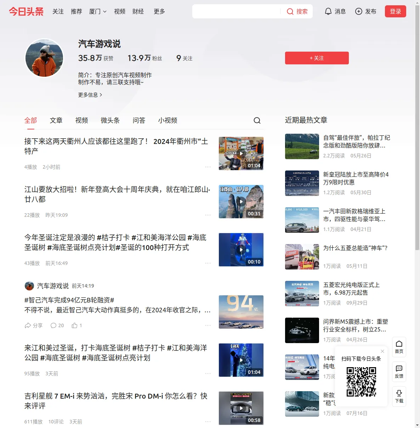
Task: Open more options for 今年圣诞注定是浪漫的 post
Action: point(208,263)
